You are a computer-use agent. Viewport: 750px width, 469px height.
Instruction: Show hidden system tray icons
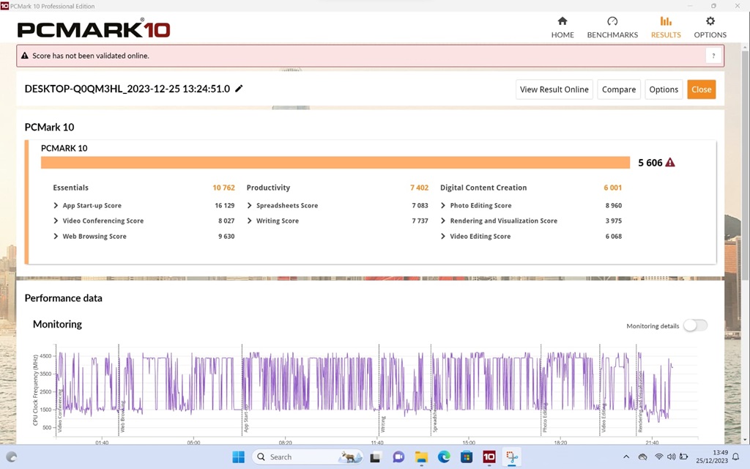click(626, 457)
